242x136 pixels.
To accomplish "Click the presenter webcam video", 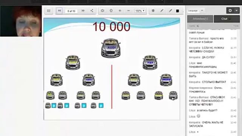I will tap(21, 21).
